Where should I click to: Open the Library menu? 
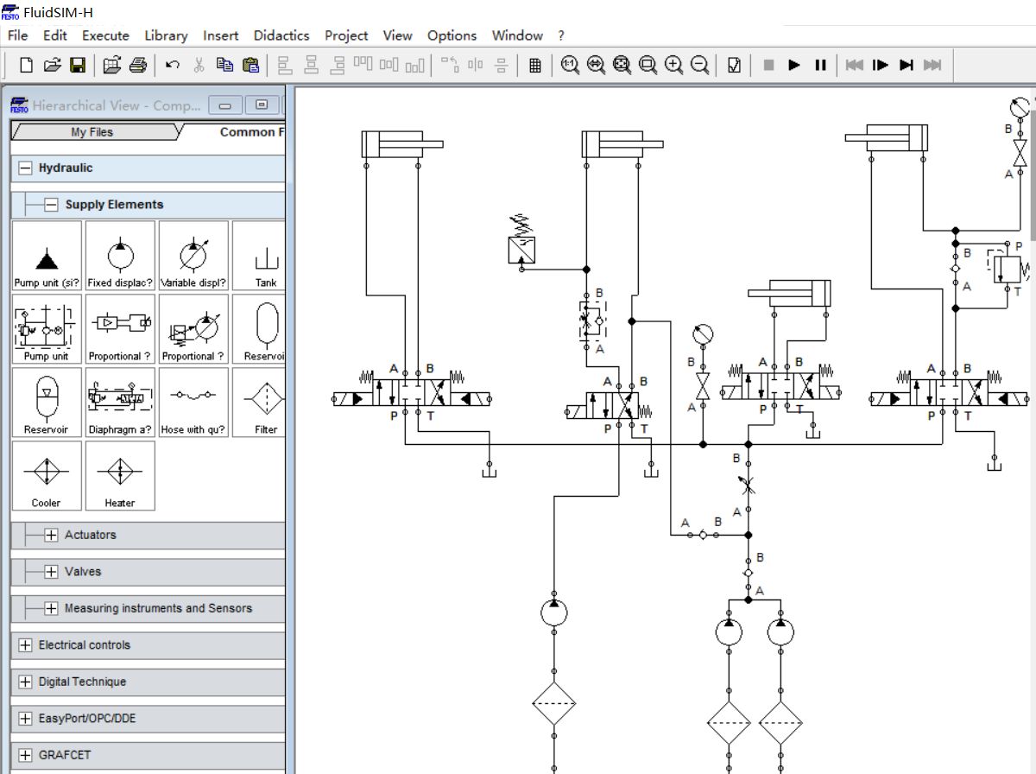coord(166,35)
